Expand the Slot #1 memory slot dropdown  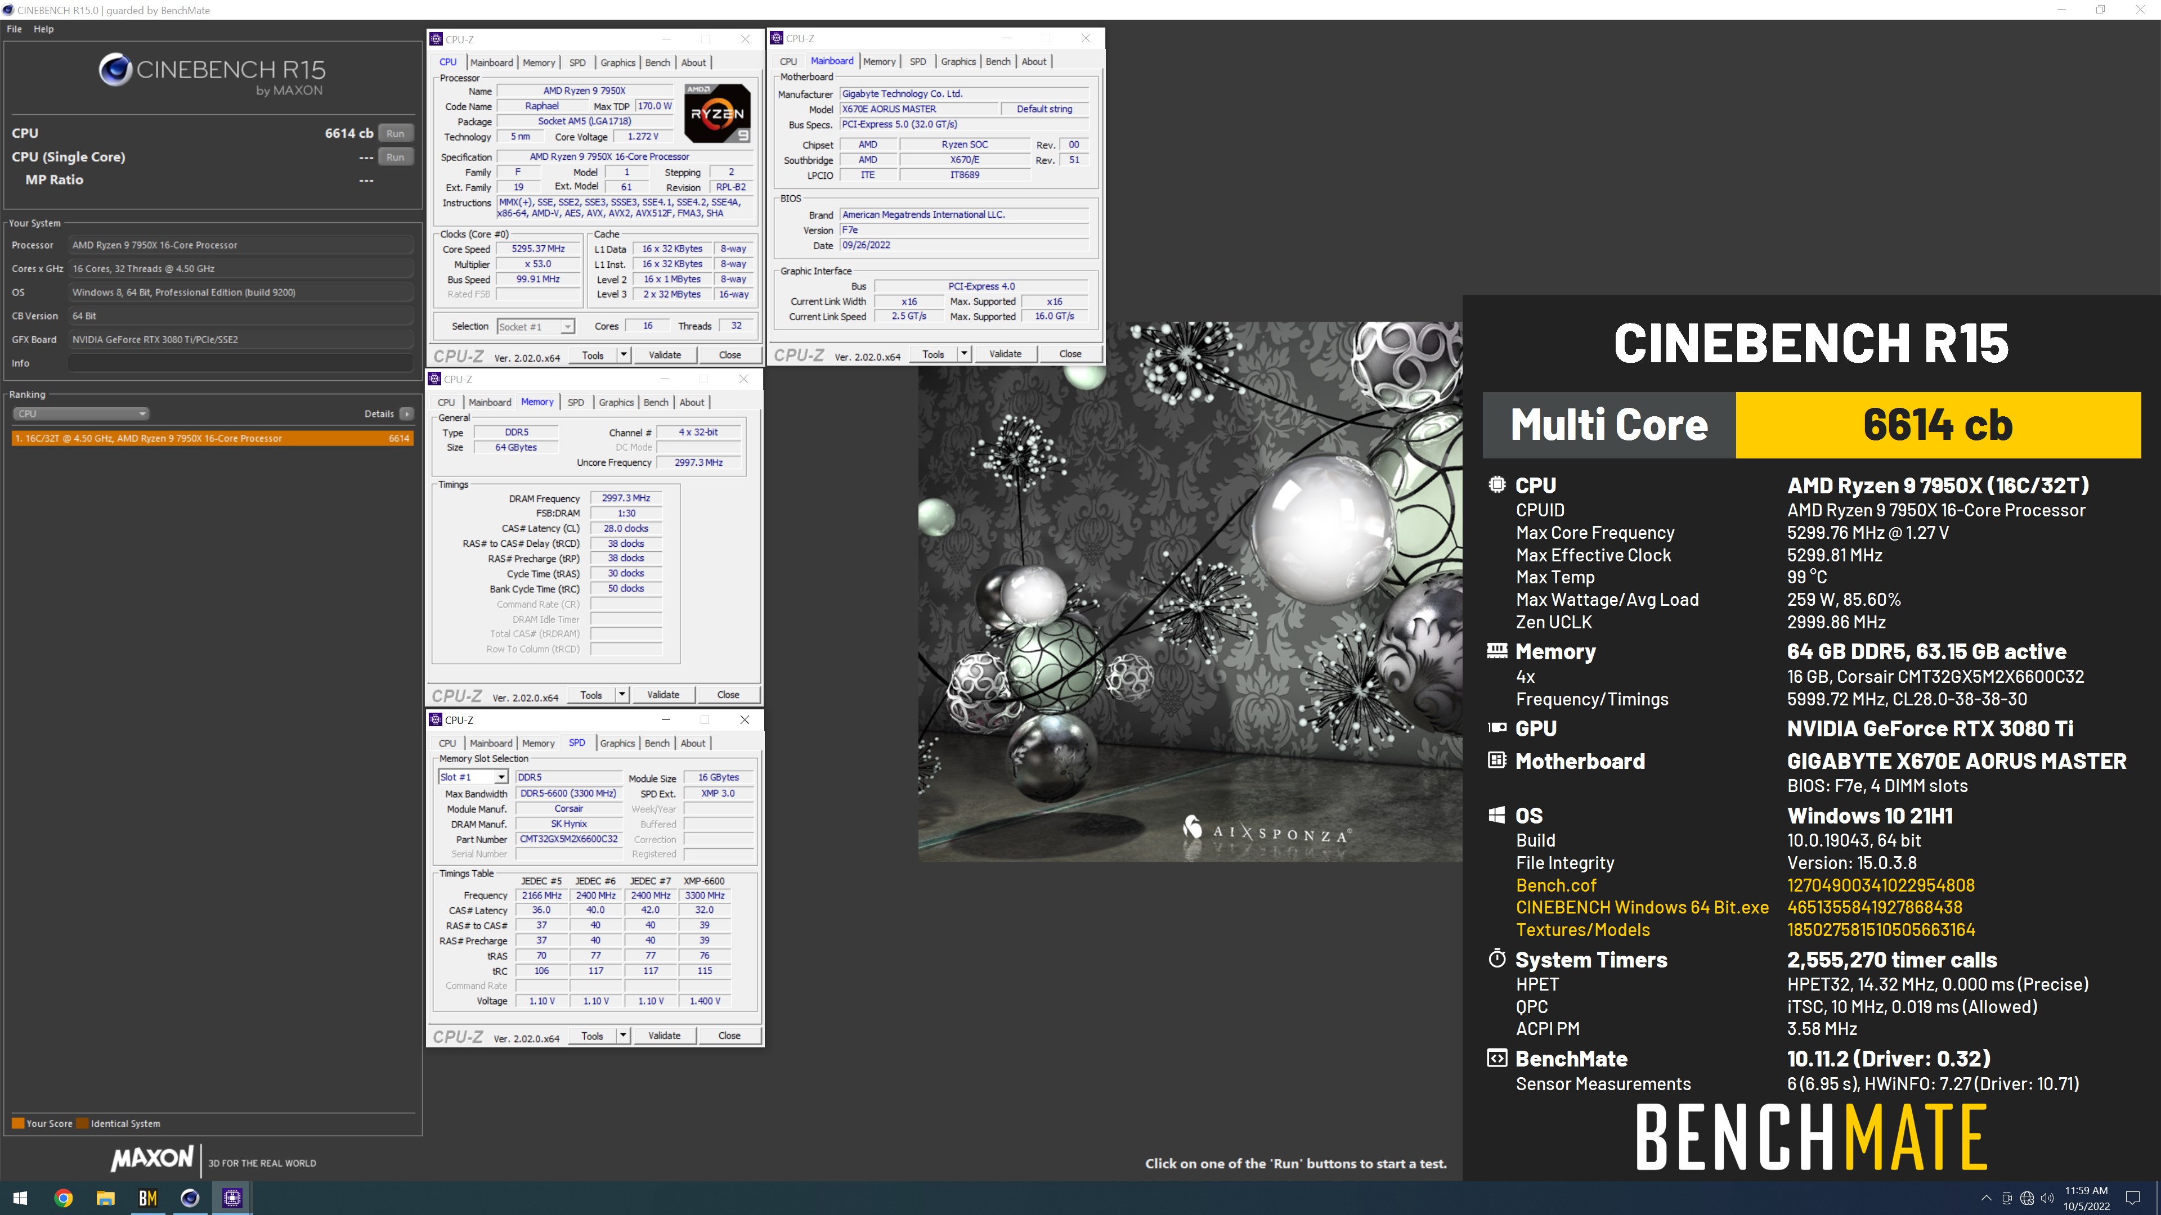(x=473, y=777)
